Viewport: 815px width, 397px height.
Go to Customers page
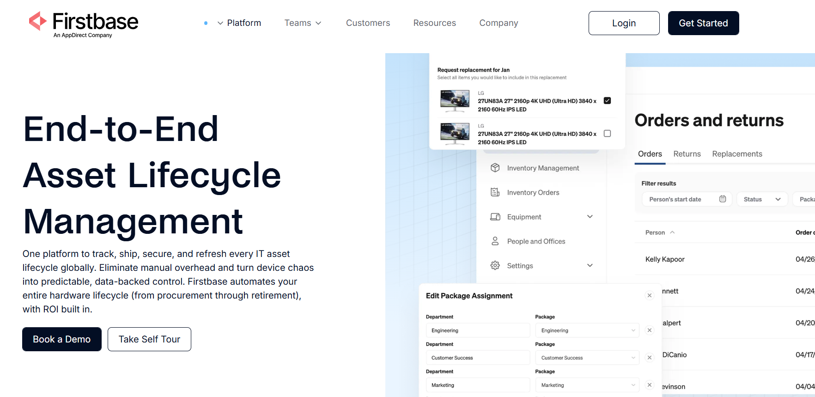point(368,23)
